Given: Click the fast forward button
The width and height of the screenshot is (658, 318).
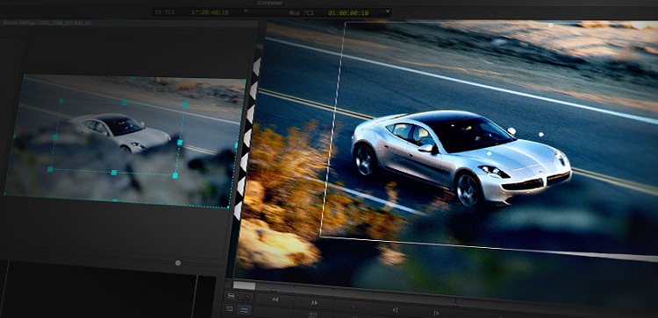Looking at the screenshot, I should point(314,302).
